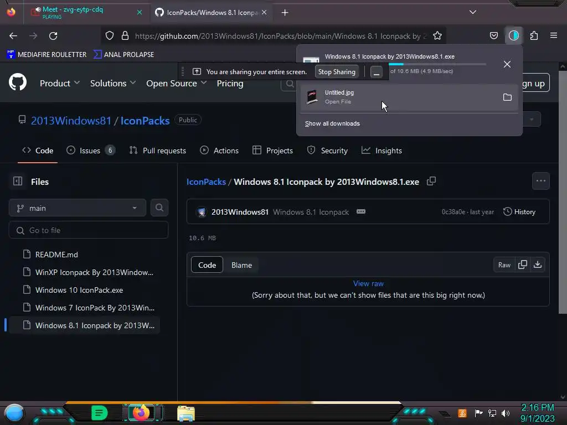The height and width of the screenshot is (425, 567).
Task: Open commit 0c38a0e link
Action: point(453,212)
